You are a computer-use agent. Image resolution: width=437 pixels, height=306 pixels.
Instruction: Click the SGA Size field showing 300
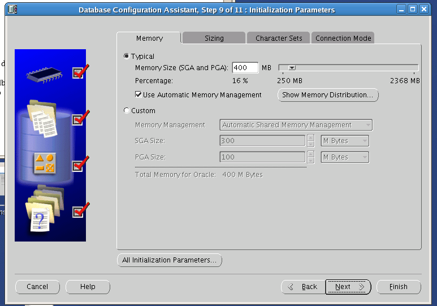tap(262, 141)
